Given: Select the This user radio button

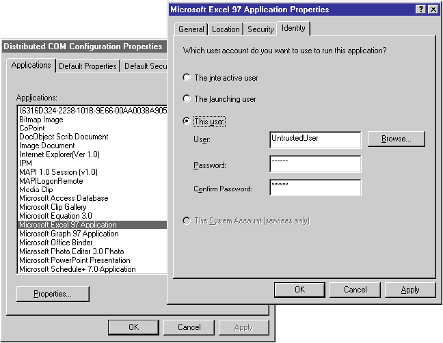Looking at the screenshot, I should point(187,122).
